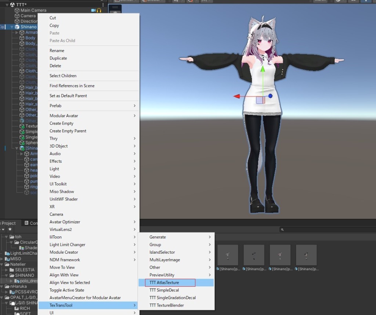Click the blue video camera icon on Main Camera row
This screenshot has width=376, height=315.
[93, 10]
